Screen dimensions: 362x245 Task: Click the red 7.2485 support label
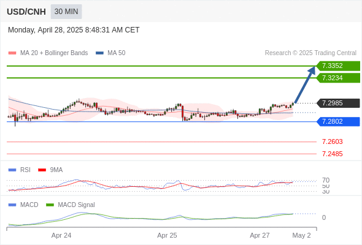tap(332, 154)
